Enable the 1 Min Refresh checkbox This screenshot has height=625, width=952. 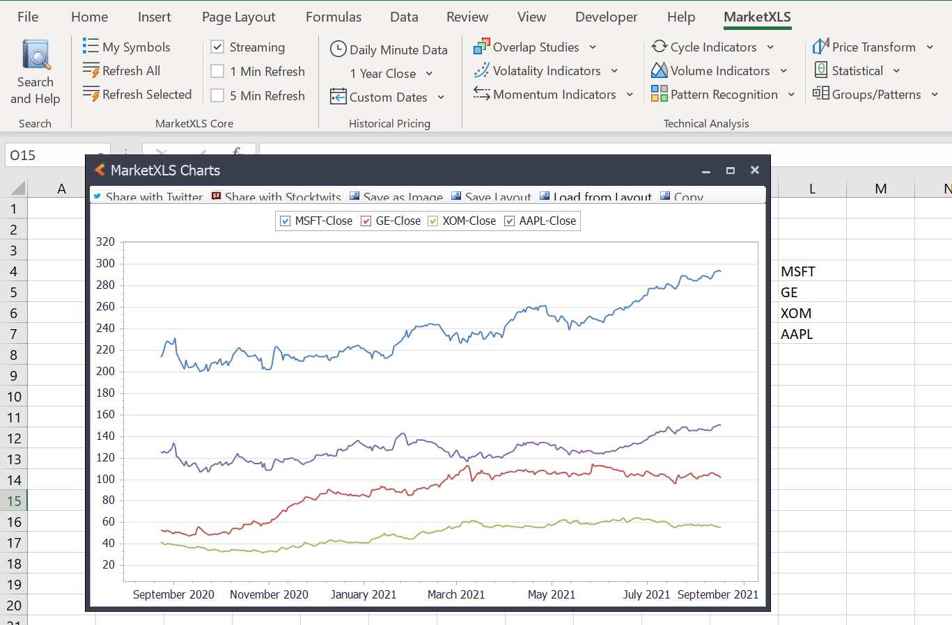coord(217,71)
